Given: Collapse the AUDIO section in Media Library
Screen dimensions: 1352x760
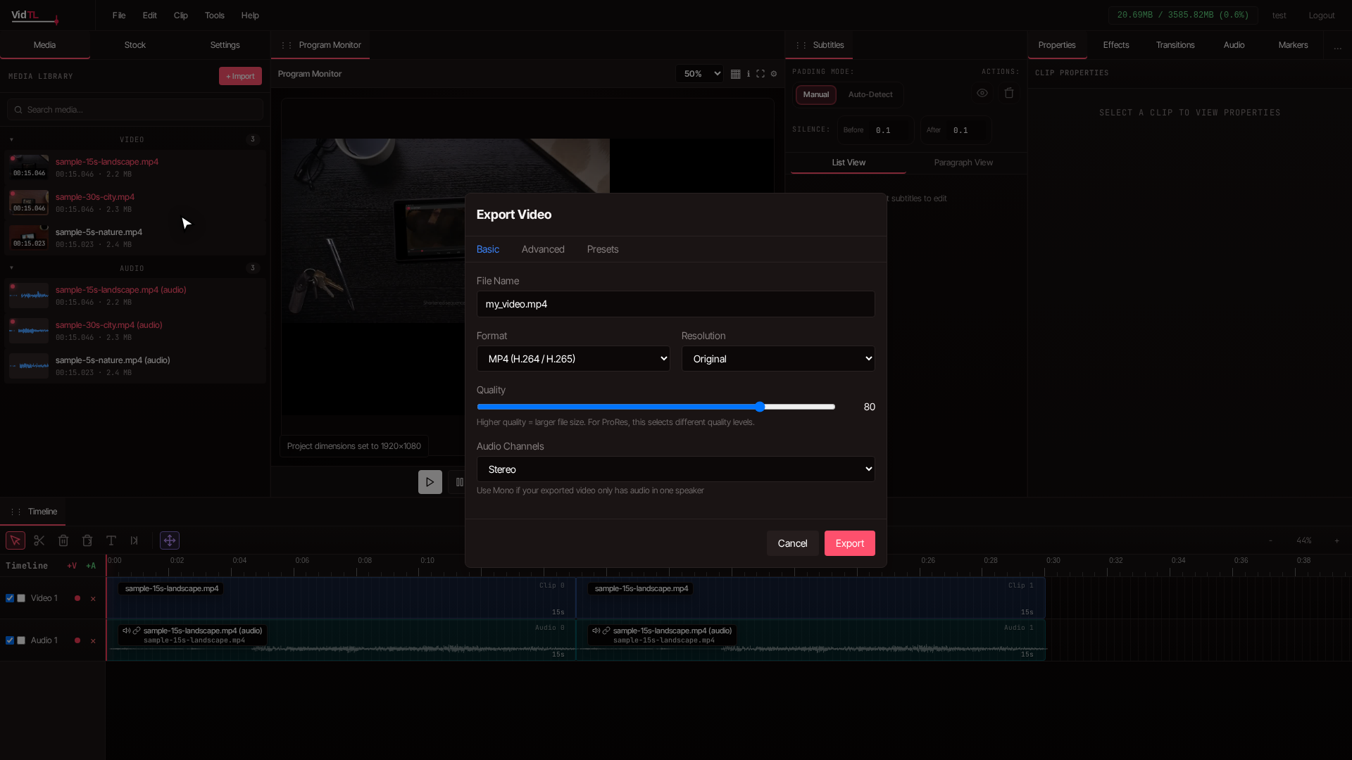Looking at the screenshot, I should pos(11,268).
